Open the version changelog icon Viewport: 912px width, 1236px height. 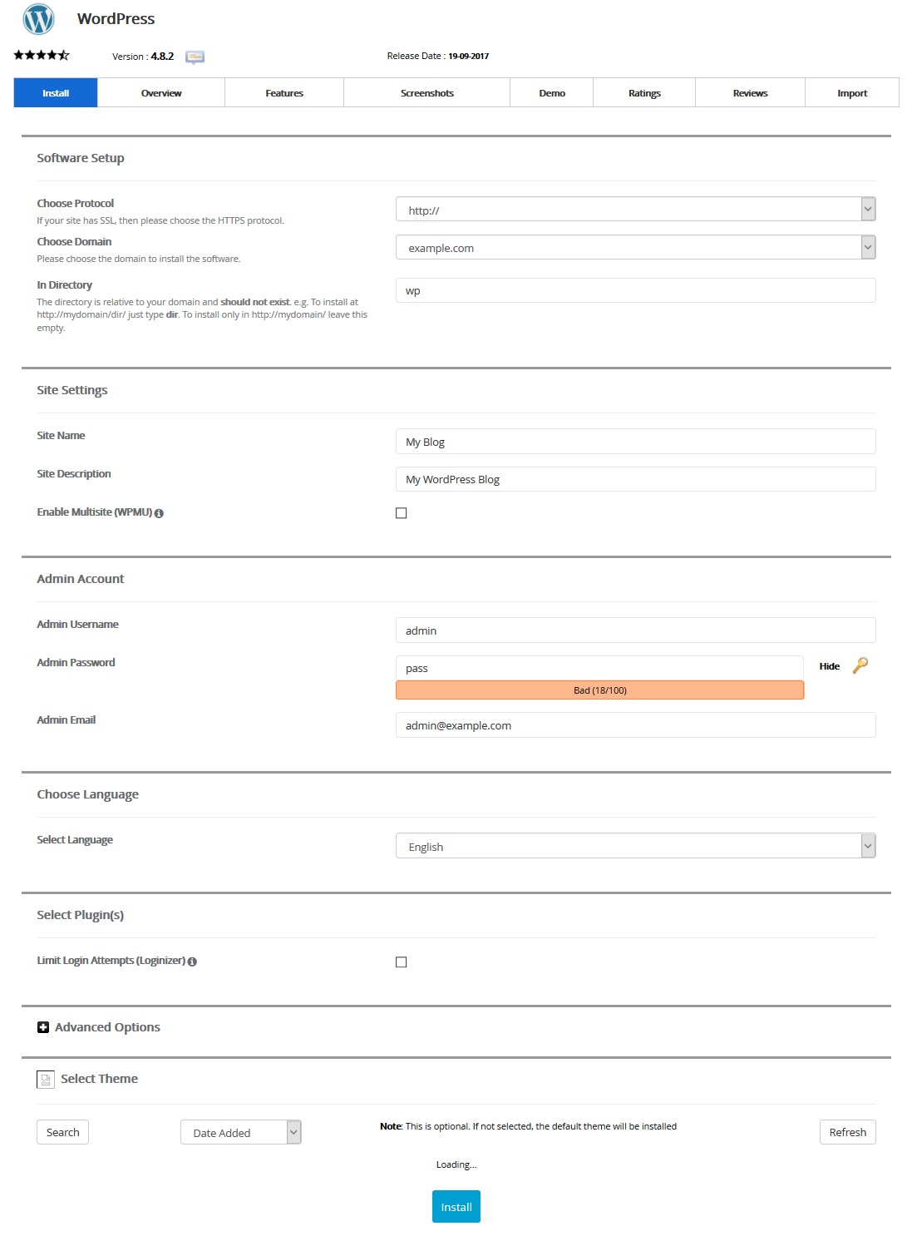[x=195, y=57]
